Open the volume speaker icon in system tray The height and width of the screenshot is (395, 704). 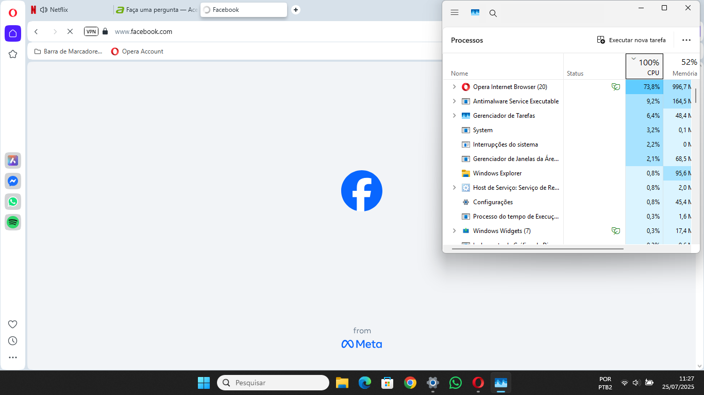636,383
